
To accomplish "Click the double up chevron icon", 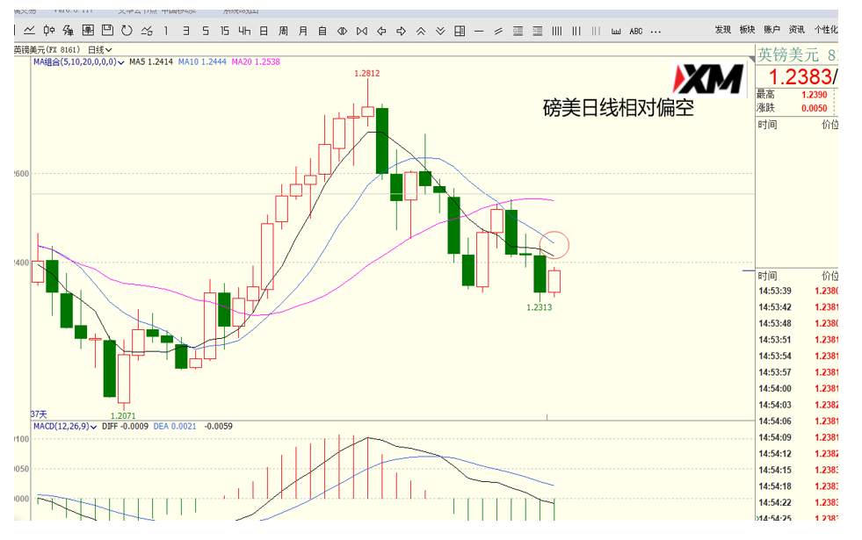I will pyautogui.click(x=421, y=32).
